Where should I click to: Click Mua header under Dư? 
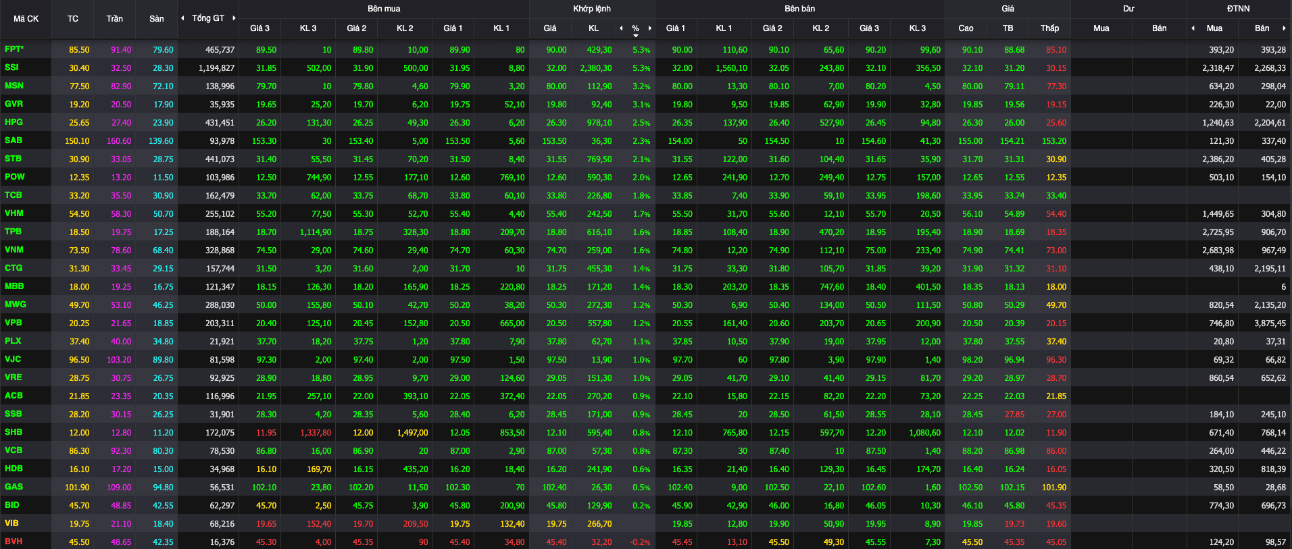1101,28
